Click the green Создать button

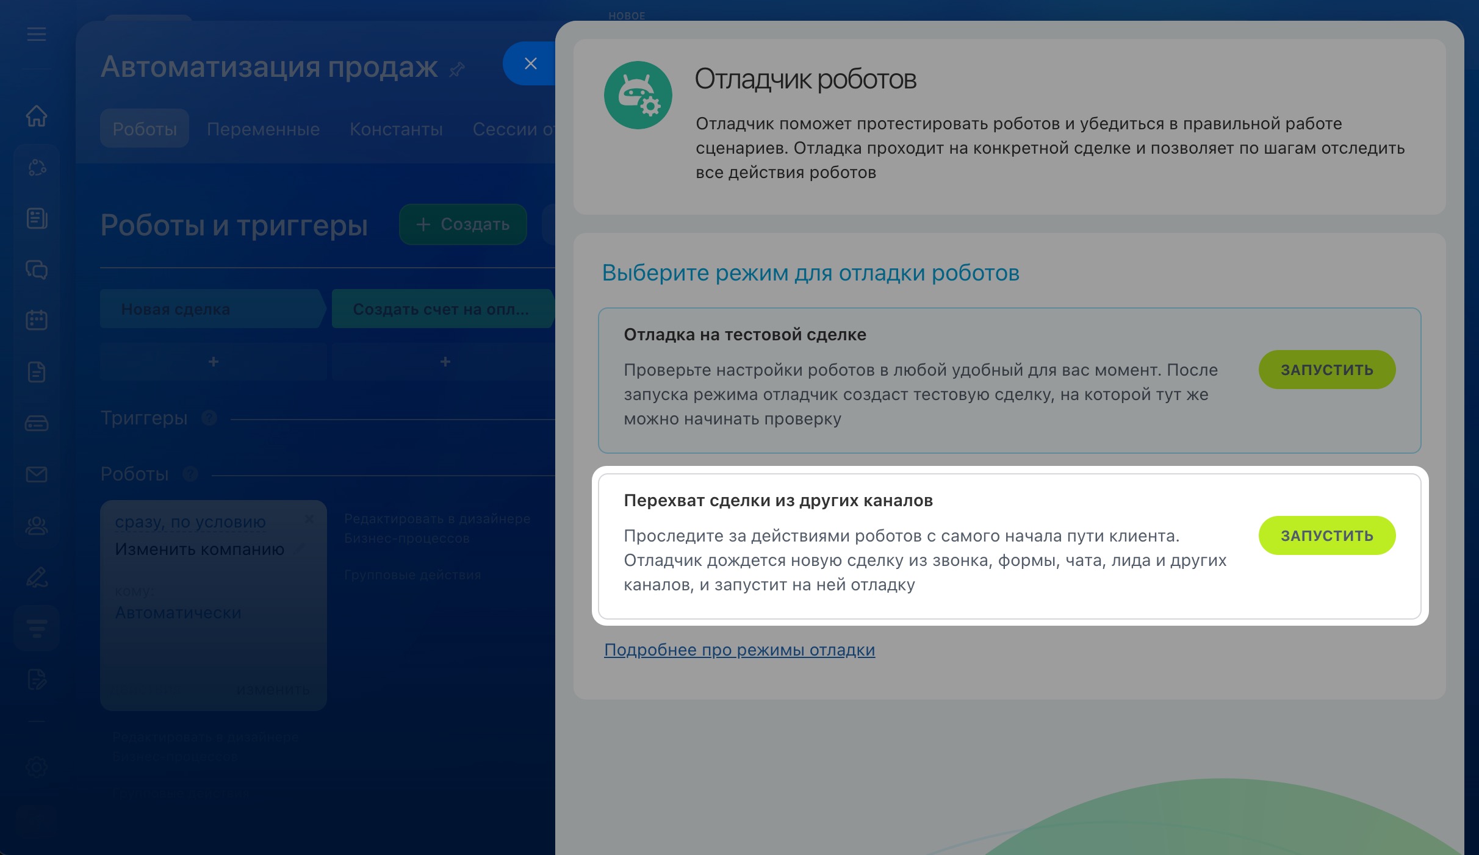463,224
